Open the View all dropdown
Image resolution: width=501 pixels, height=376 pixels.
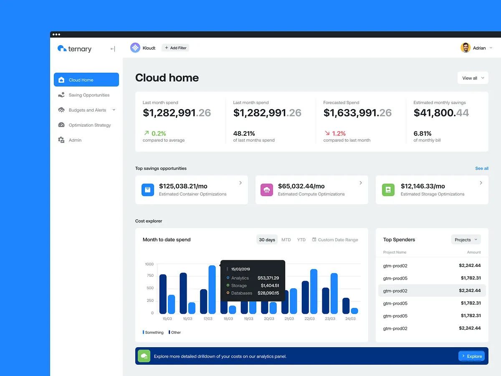[x=473, y=78]
